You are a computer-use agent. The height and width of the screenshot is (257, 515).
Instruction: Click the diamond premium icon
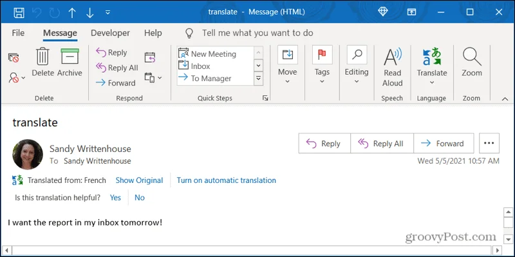(x=382, y=12)
